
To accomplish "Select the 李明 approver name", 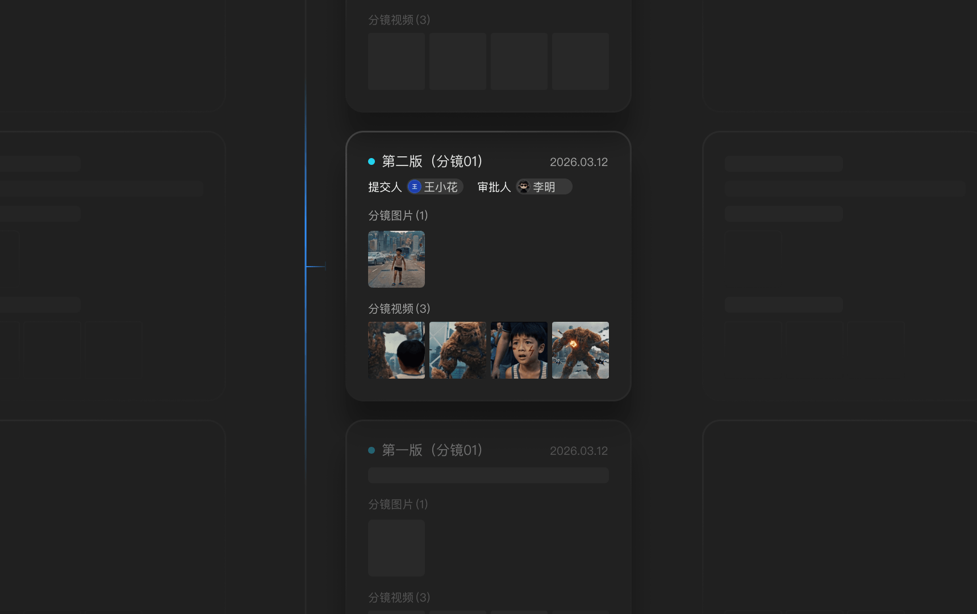I will (544, 187).
